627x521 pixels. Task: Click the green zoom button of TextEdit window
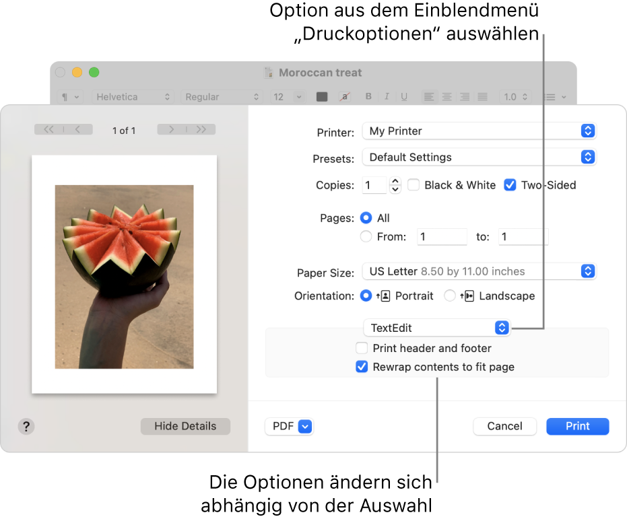point(94,72)
